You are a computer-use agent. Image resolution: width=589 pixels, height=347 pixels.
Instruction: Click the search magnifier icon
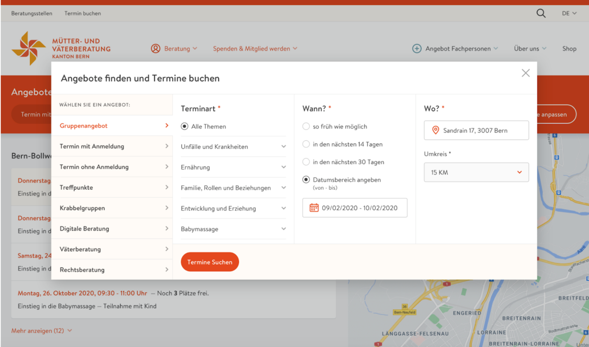[x=541, y=14]
